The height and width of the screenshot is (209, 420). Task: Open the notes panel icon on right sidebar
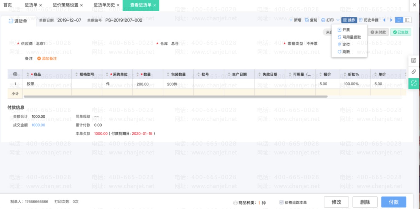point(414,60)
